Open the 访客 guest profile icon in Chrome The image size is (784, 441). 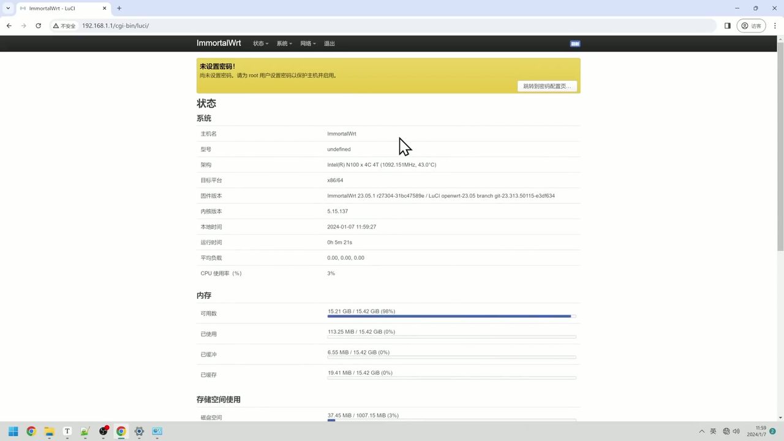pyautogui.click(x=751, y=26)
